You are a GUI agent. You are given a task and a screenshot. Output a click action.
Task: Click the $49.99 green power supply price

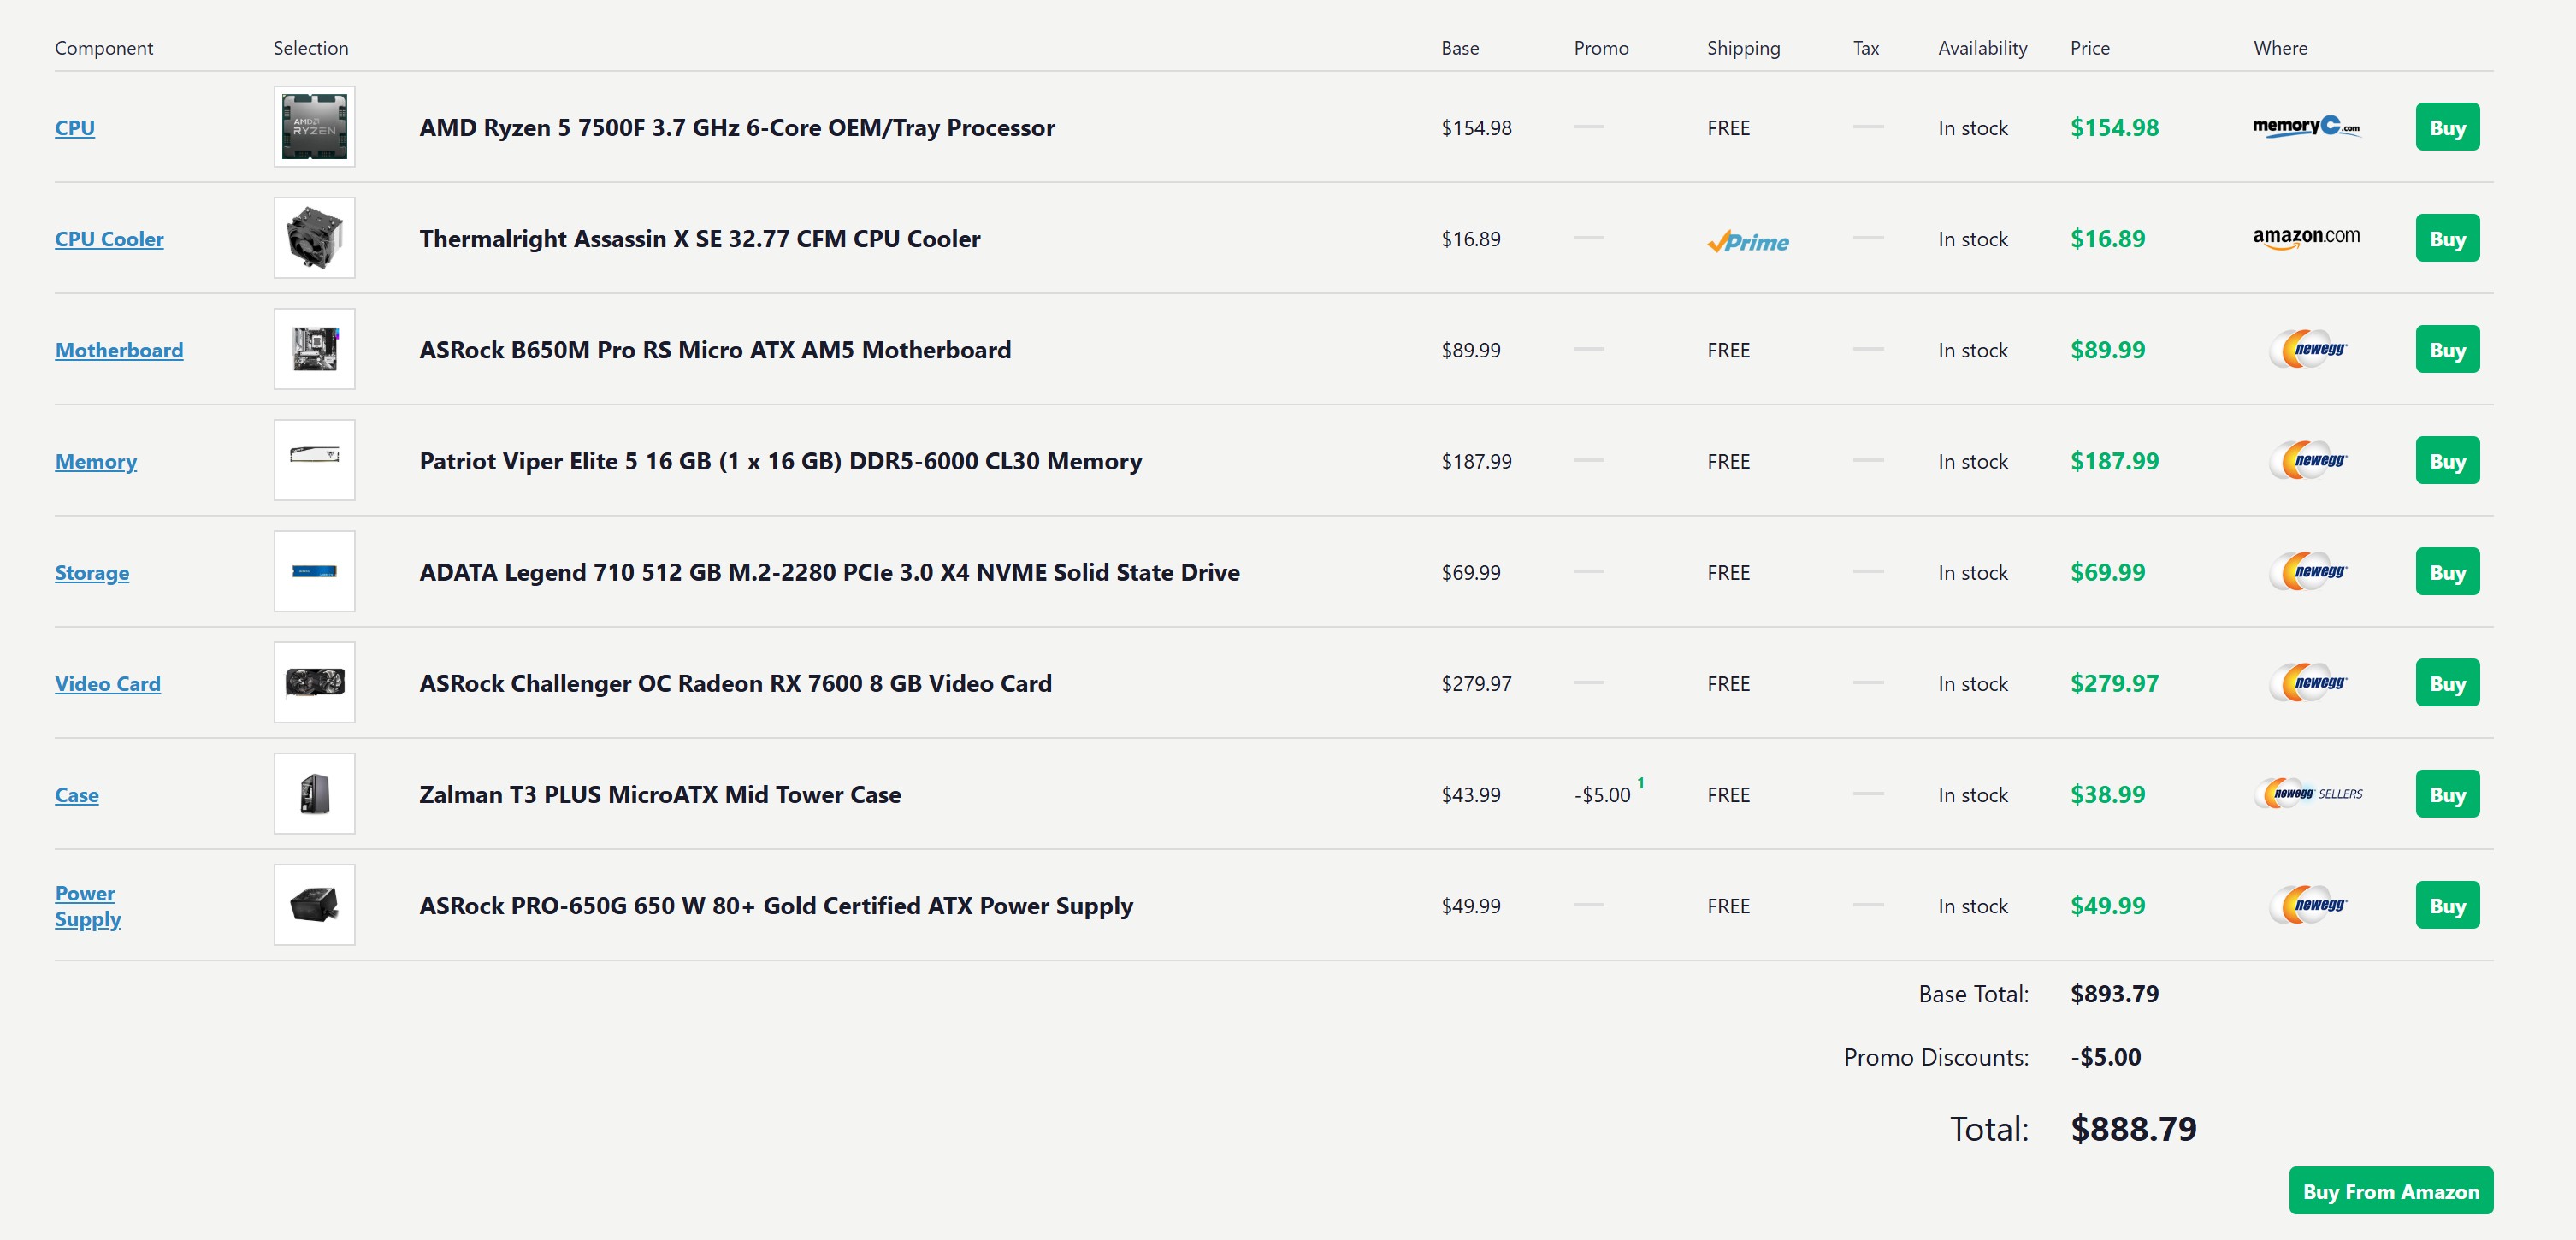[2107, 906]
